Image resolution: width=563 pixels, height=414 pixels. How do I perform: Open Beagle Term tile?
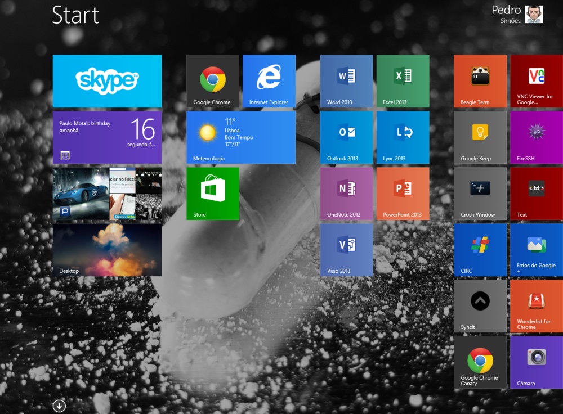point(480,81)
